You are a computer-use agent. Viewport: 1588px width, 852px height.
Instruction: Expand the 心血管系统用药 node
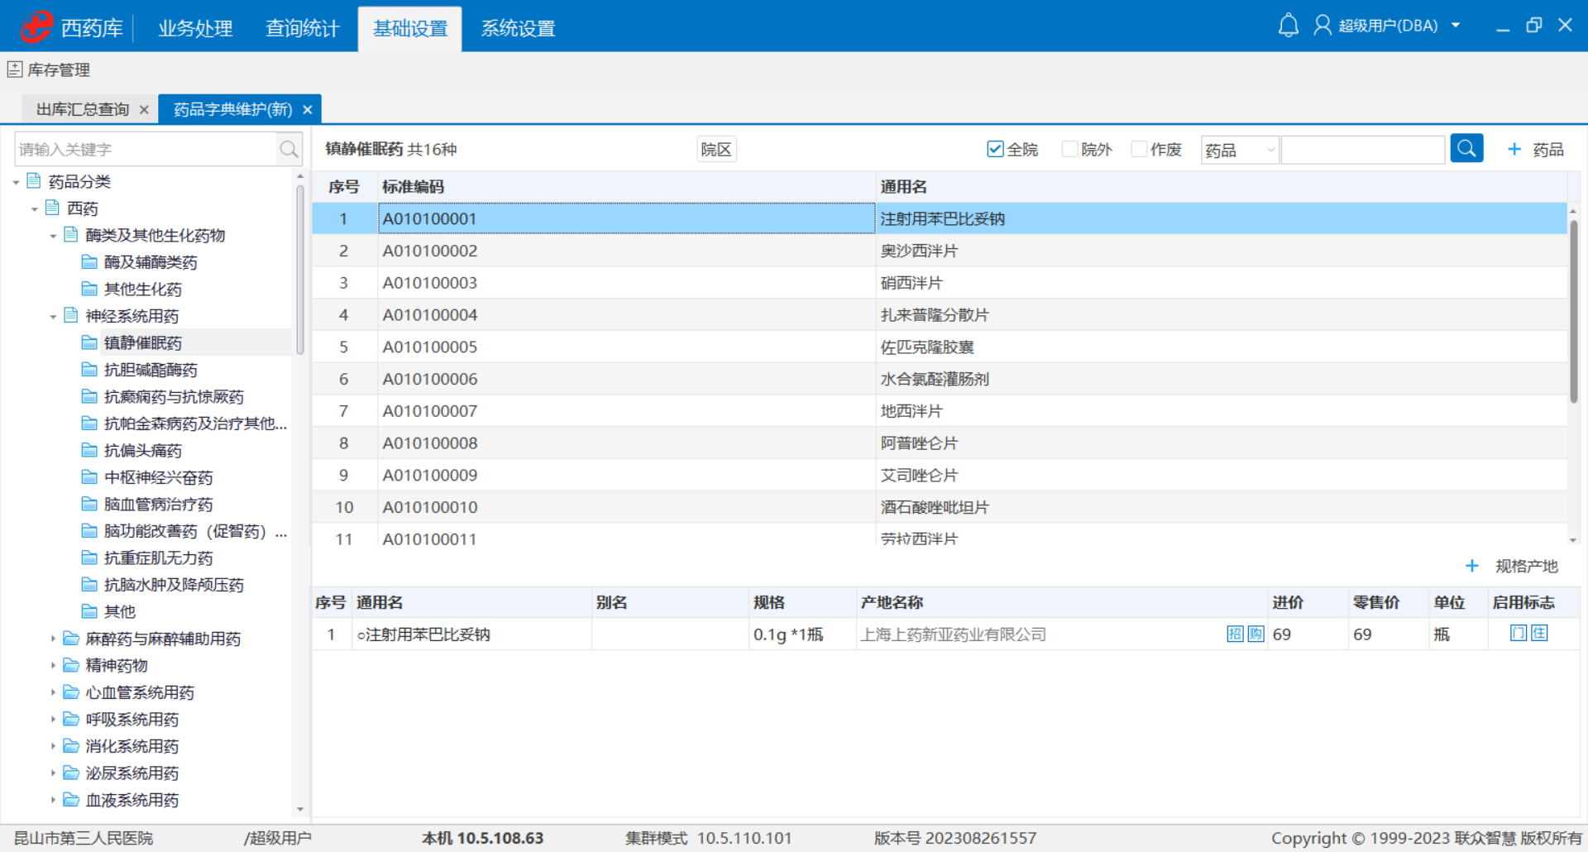point(53,692)
